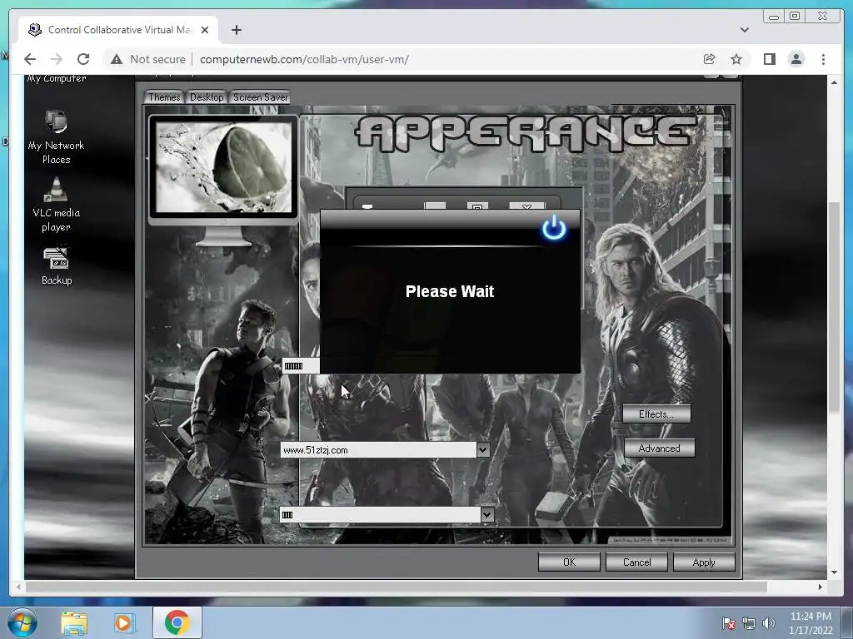The image size is (853, 639).
Task: Switch to the Desktop tab
Action: (207, 97)
